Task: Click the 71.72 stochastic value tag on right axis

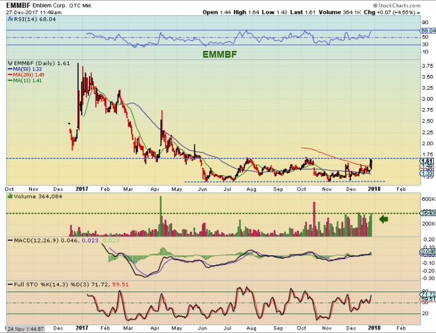Action: point(428,294)
